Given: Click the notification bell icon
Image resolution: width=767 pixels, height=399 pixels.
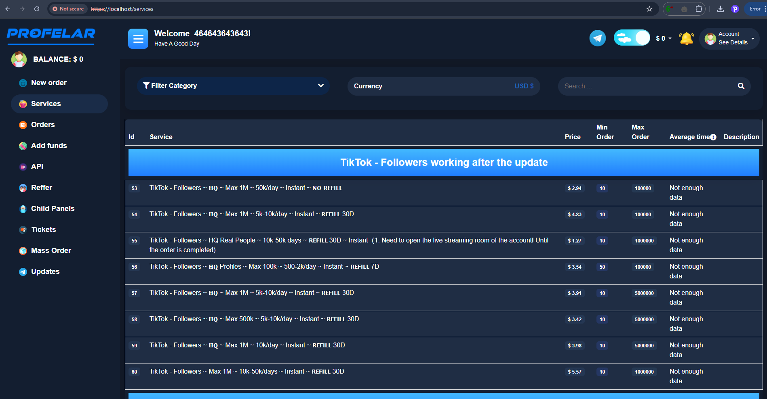Looking at the screenshot, I should point(686,38).
